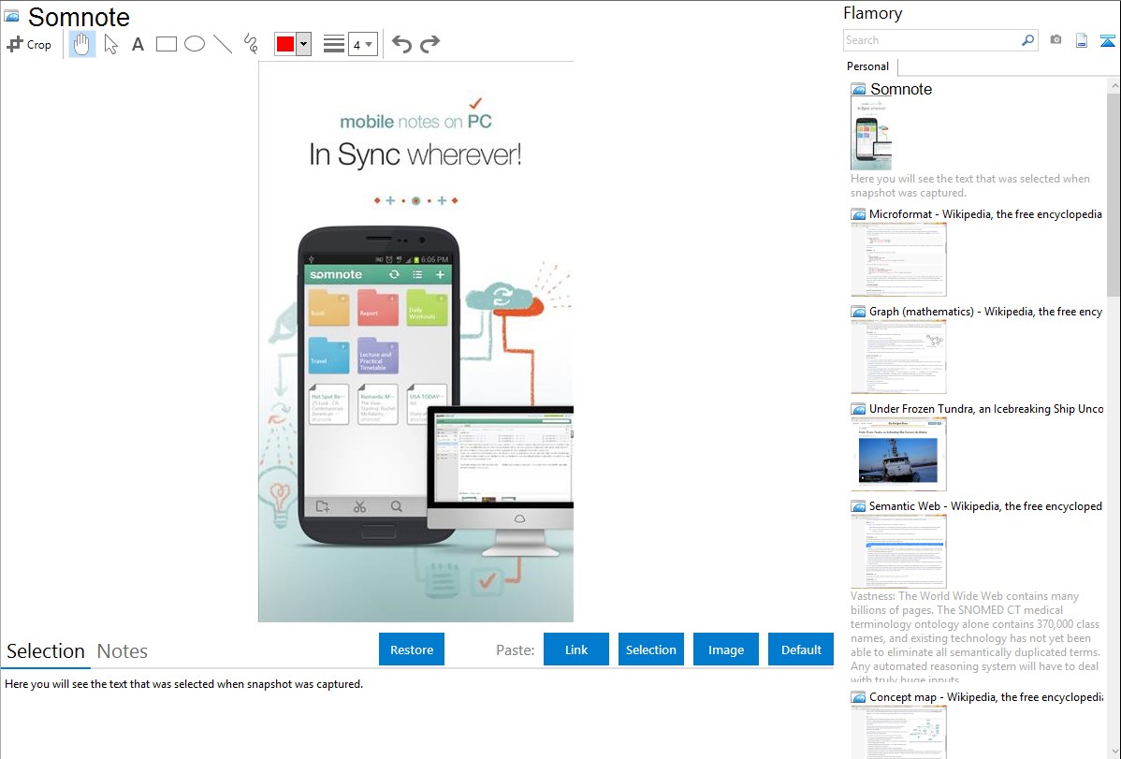Click the Restore button

(x=412, y=650)
